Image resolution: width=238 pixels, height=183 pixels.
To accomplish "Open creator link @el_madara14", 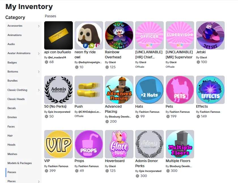I will [57, 57].
